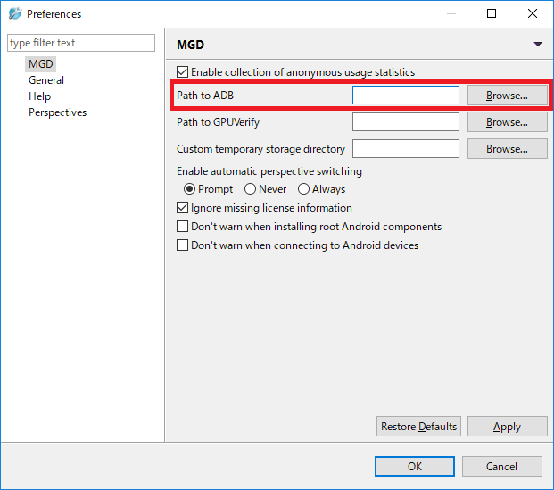
Task: Click the Preferences app icon in title bar
Action: point(15,13)
